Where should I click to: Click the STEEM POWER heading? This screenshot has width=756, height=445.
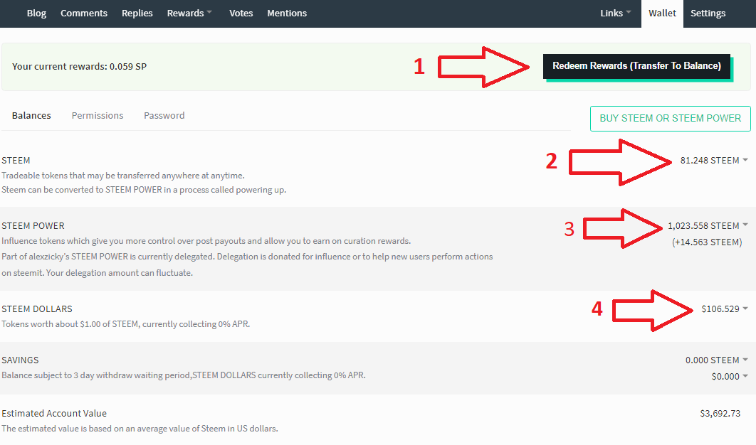click(33, 226)
